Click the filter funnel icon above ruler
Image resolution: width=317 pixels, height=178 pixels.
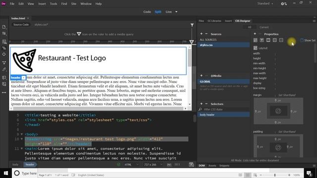point(192,25)
